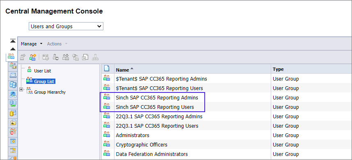Image resolution: width=352 pixels, height=160 pixels.
Task: Click the Type column header
Action: click(x=279, y=70)
